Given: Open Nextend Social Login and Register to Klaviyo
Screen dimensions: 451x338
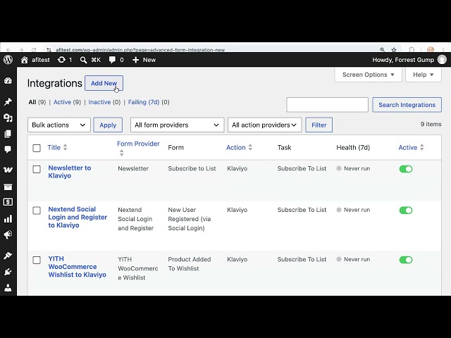Looking at the screenshot, I should pyautogui.click(x=78, y=217).
